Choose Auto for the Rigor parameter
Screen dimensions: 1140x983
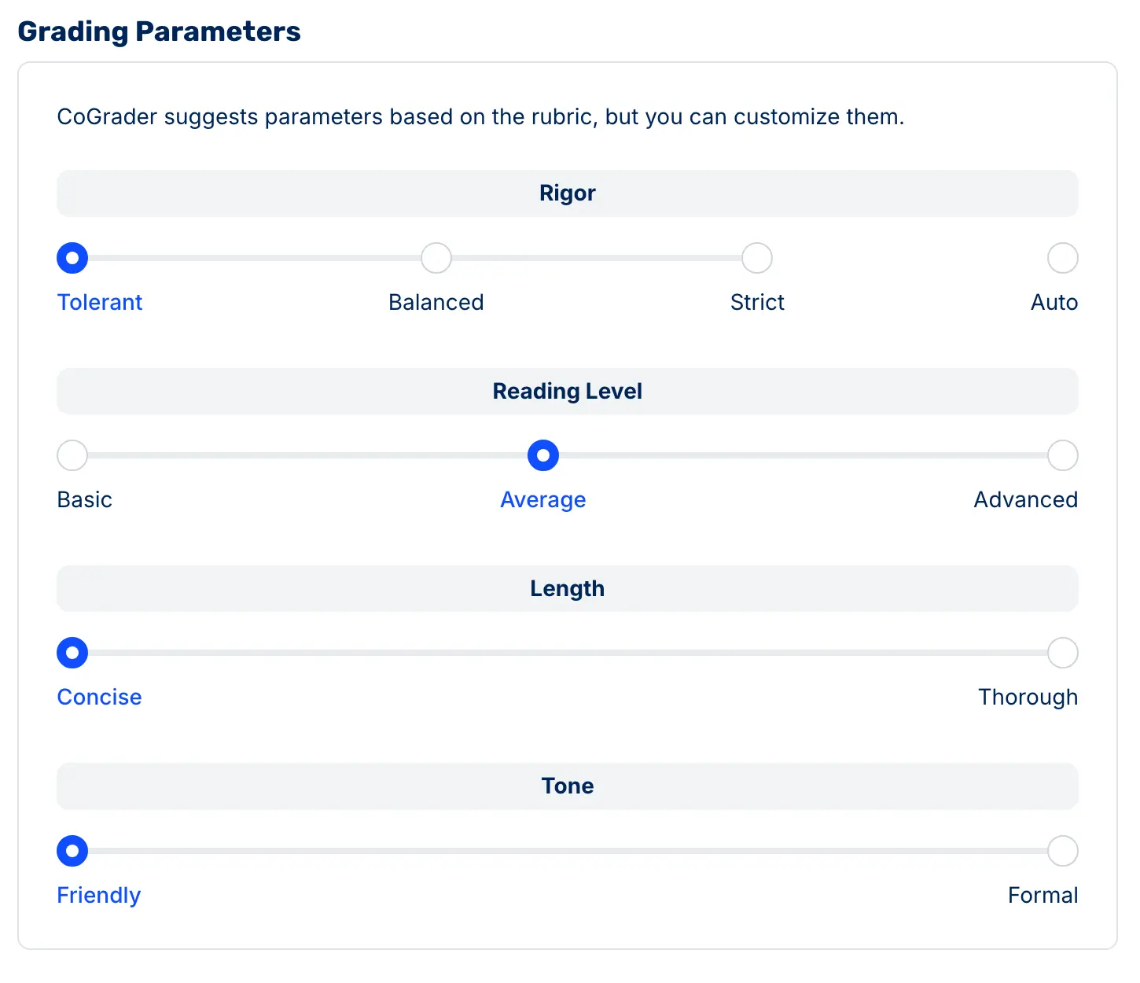1062,258
